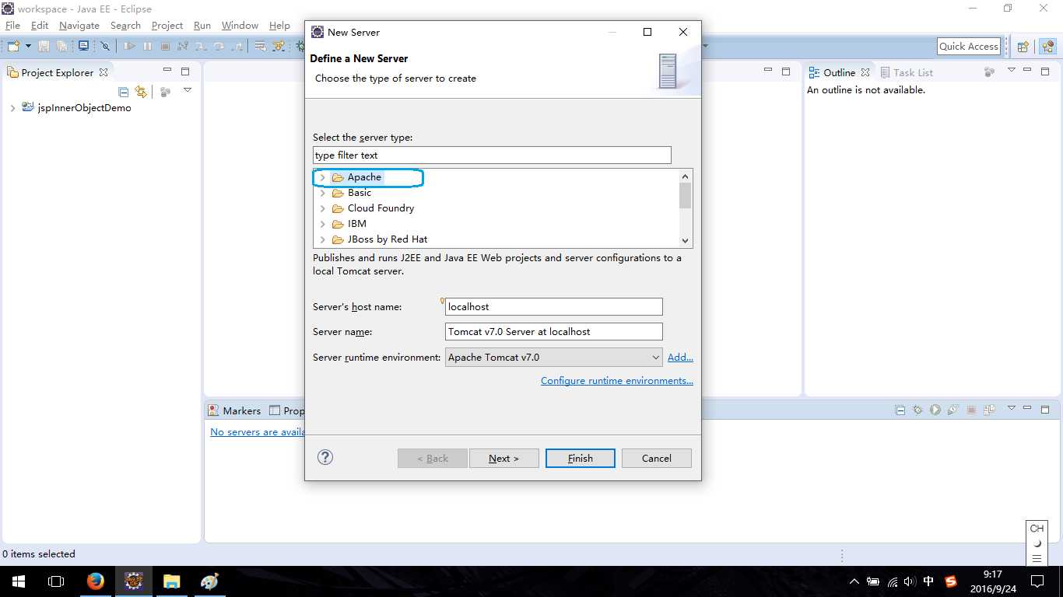Click the Suspend debug toolbar icon
This screenshot has height=597, width=1063.
(x=147, y=47)
